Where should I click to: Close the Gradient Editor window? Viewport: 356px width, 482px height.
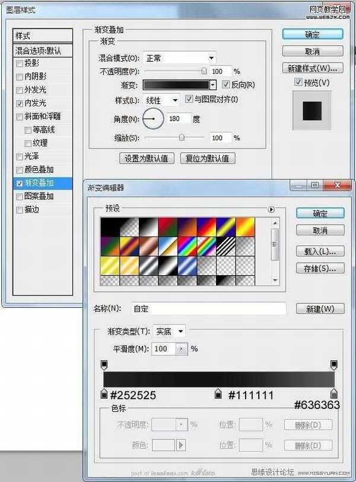pyautogui.click(x=337, y=185)
